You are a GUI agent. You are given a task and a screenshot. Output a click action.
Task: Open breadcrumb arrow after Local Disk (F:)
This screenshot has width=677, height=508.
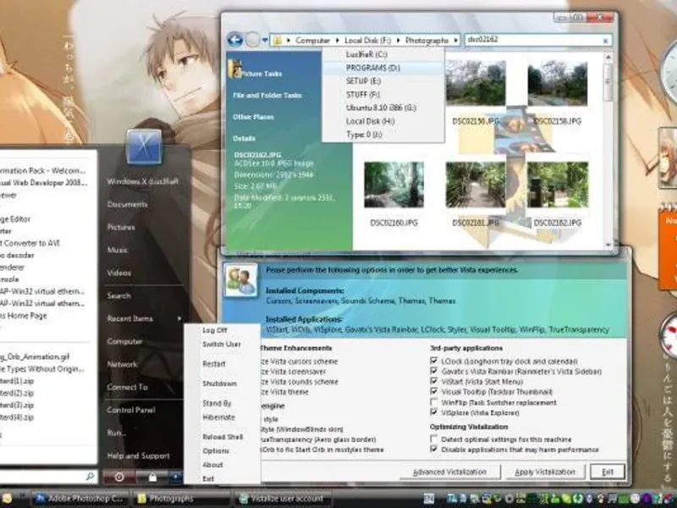[x=398, y=41]
